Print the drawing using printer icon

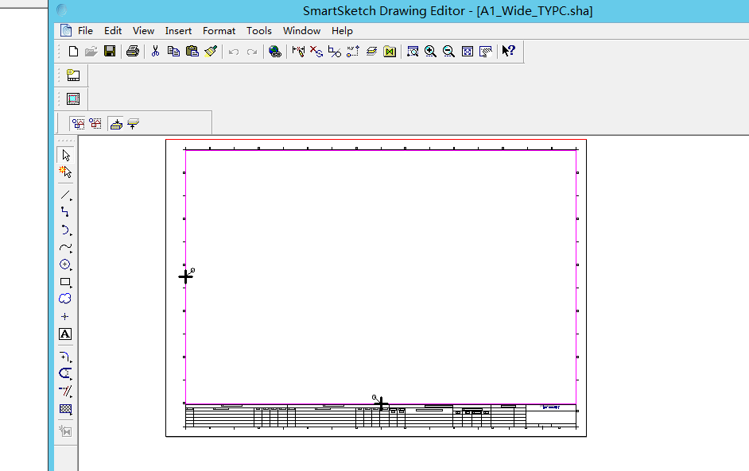pyautogui.click(x=133, y=51)
